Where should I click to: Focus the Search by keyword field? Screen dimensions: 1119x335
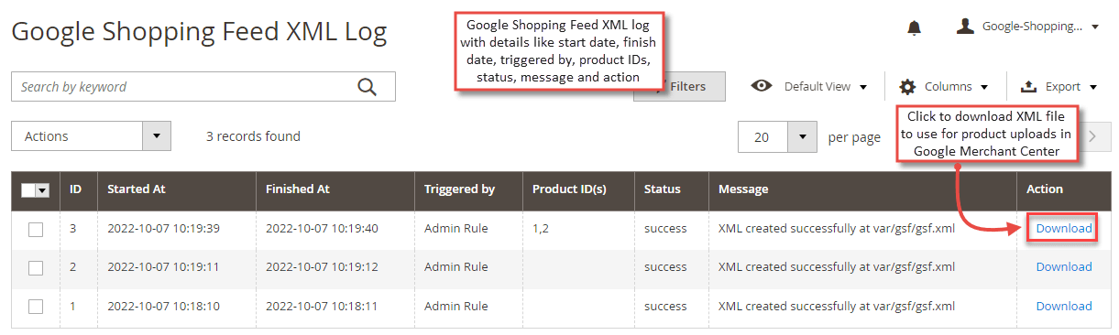tap(183, 87)
